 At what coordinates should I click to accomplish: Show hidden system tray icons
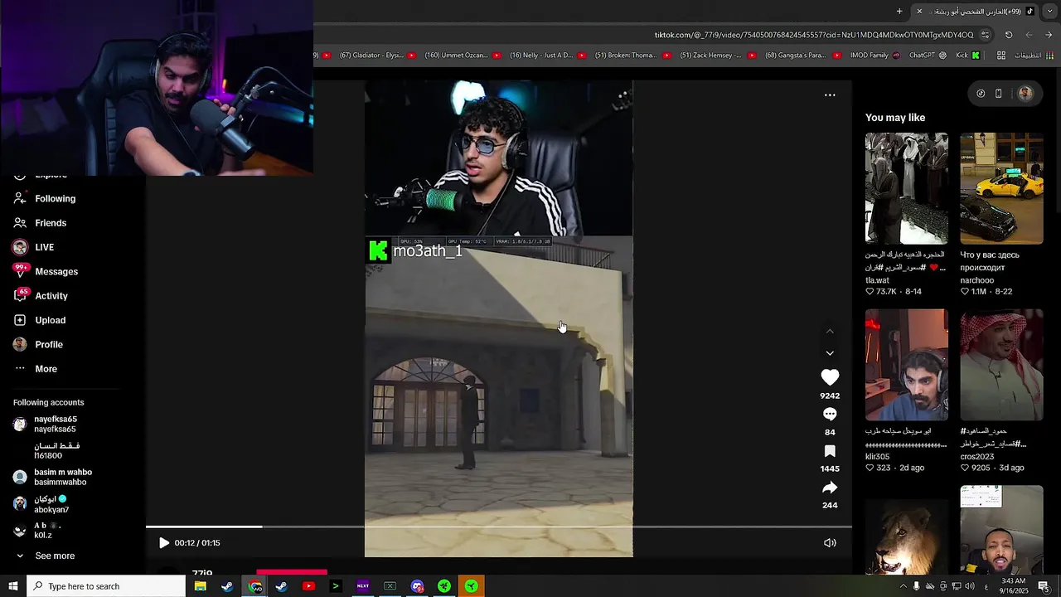tap(903, 586)
